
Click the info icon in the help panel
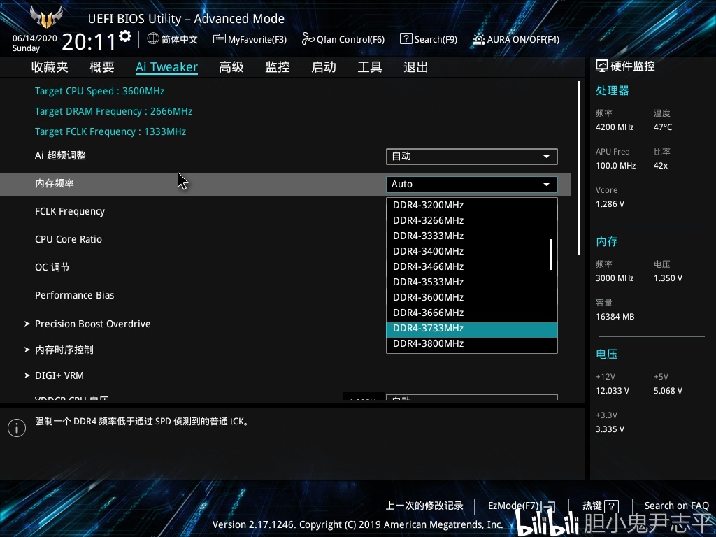[17, 428]
